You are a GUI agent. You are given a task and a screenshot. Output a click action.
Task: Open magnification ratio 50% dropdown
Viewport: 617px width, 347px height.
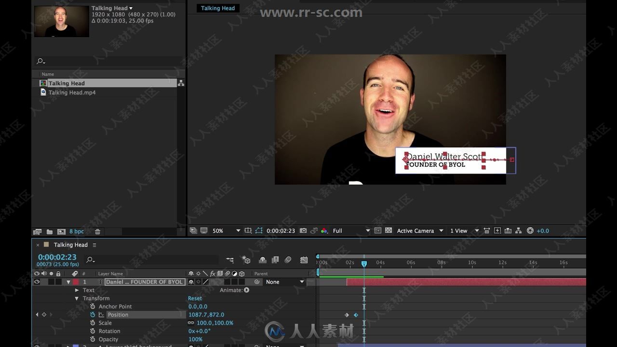coord(227,231)
